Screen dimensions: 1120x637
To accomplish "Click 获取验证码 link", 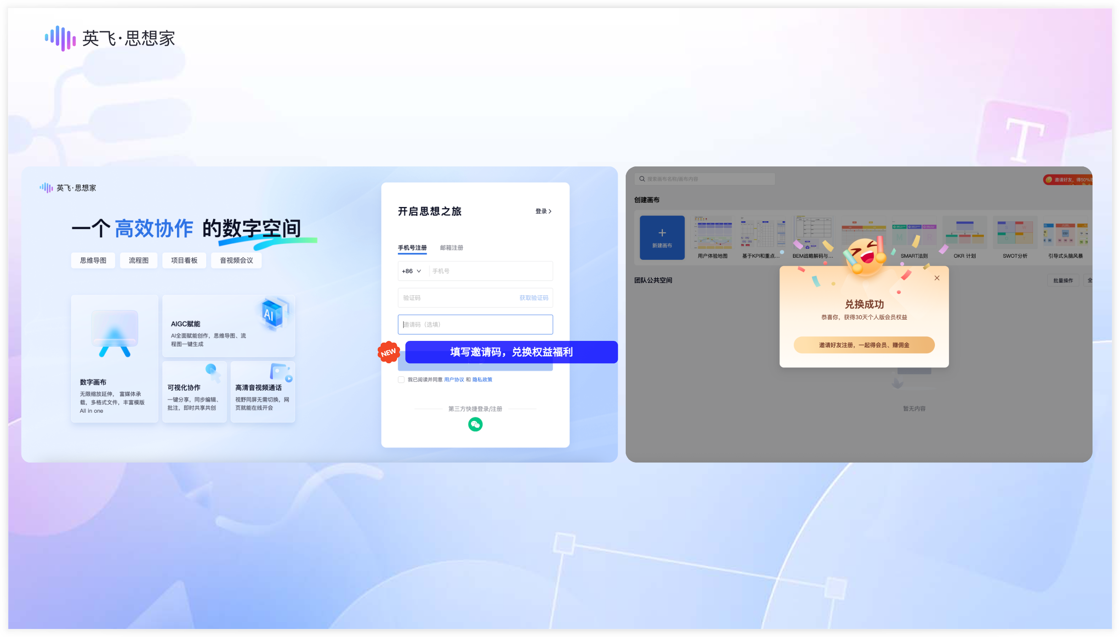I will point(533,297).
